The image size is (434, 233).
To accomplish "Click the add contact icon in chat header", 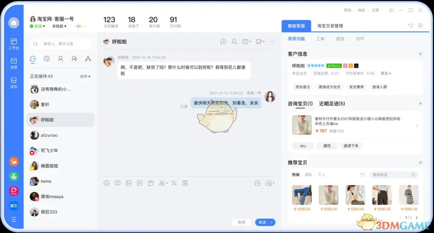I will 234,41.
